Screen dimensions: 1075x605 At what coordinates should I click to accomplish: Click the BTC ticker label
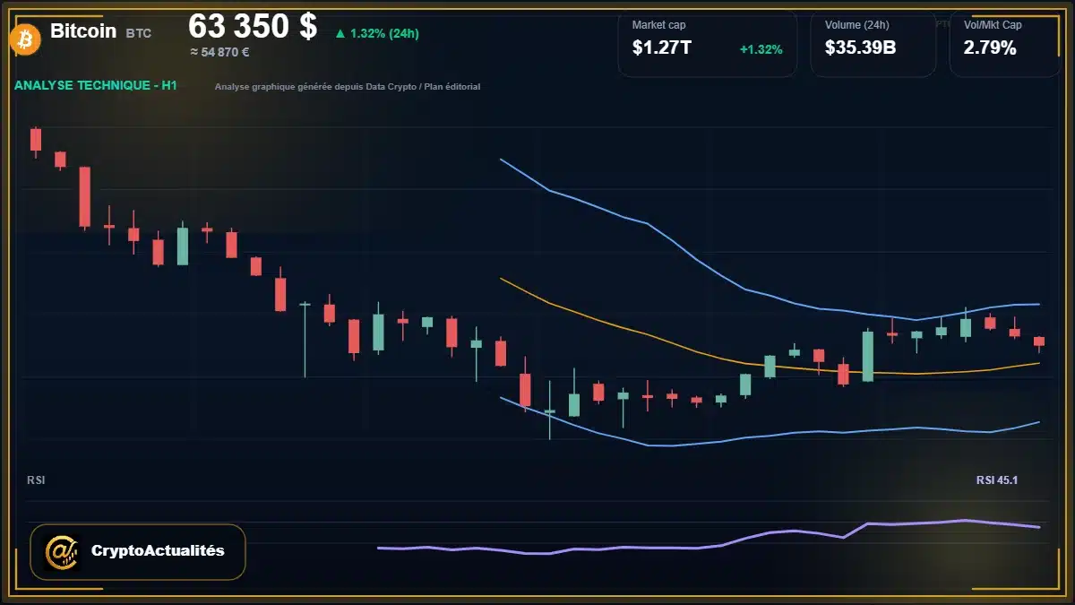click(139, 33)
